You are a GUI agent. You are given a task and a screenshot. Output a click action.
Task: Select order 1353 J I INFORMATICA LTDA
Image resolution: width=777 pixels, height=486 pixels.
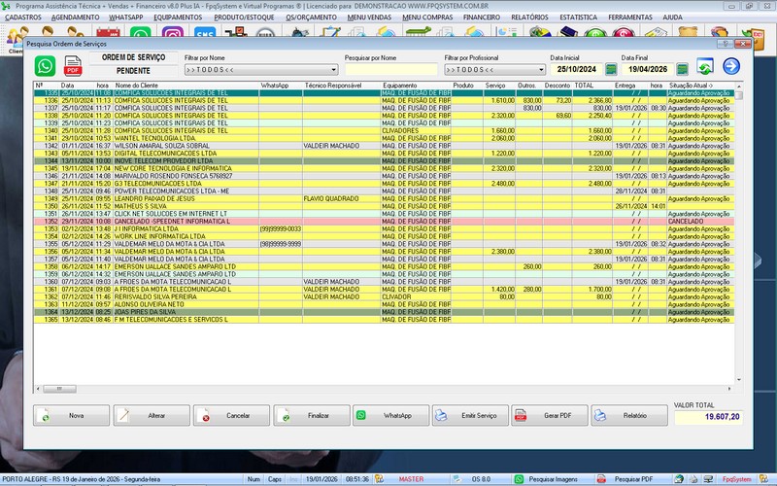click(x=384, y=229)
